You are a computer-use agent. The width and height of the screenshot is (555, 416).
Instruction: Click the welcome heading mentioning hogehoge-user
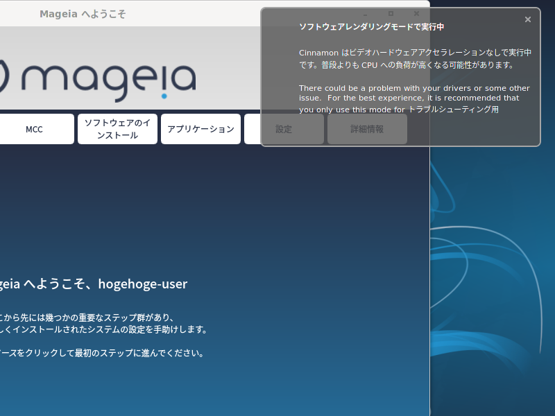click(94, 284)
